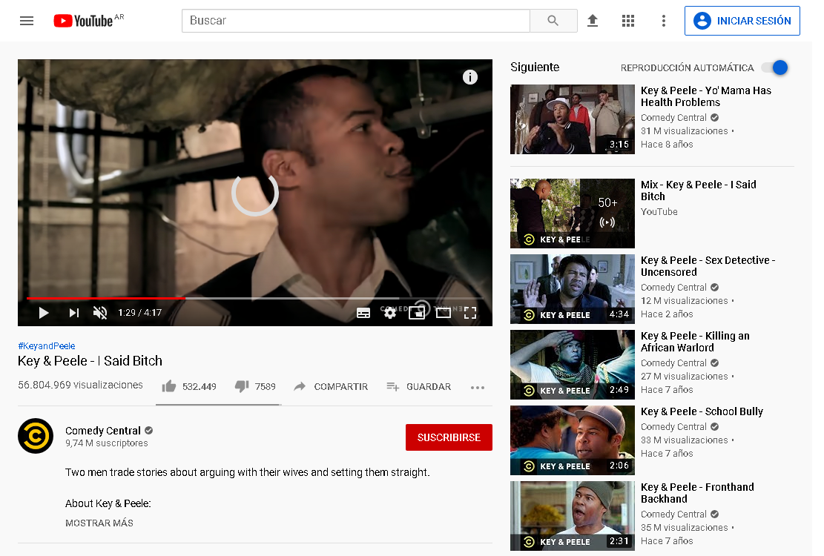Click the video upload icon

pos(593,21)
